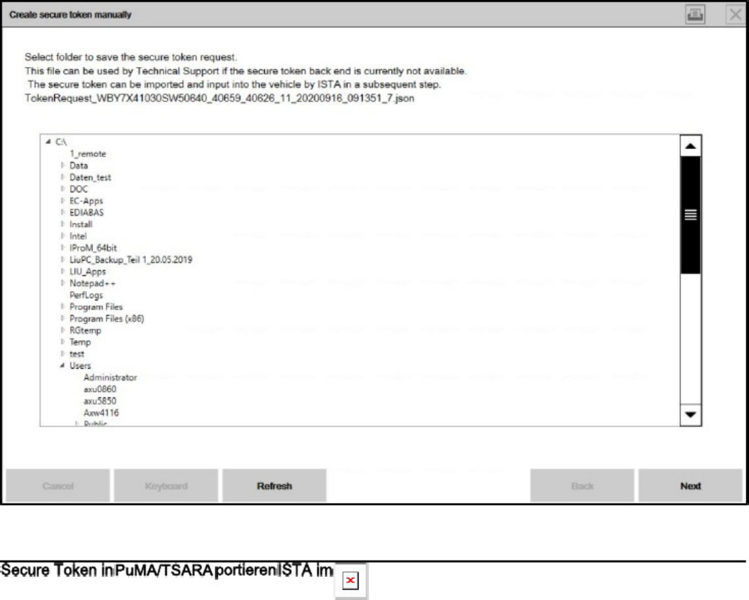The width and height of the screenshot is (749, 600).
Task: Select the test folder
Action: pos(77,354)
